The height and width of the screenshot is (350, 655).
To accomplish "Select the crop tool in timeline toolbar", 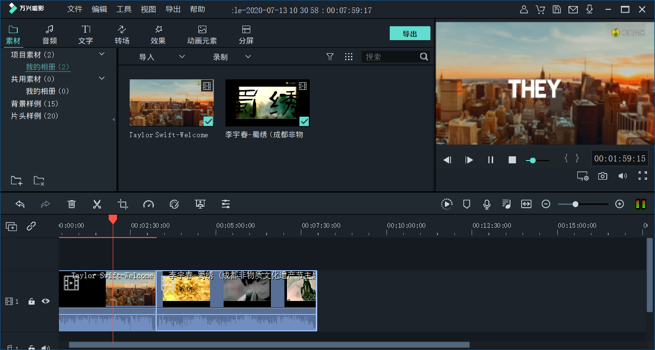I will click(x=123, y=204).
